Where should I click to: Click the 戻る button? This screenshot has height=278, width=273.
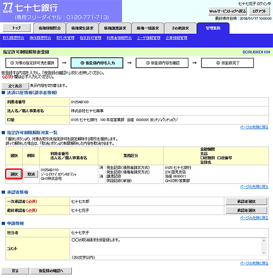(15, 271)
